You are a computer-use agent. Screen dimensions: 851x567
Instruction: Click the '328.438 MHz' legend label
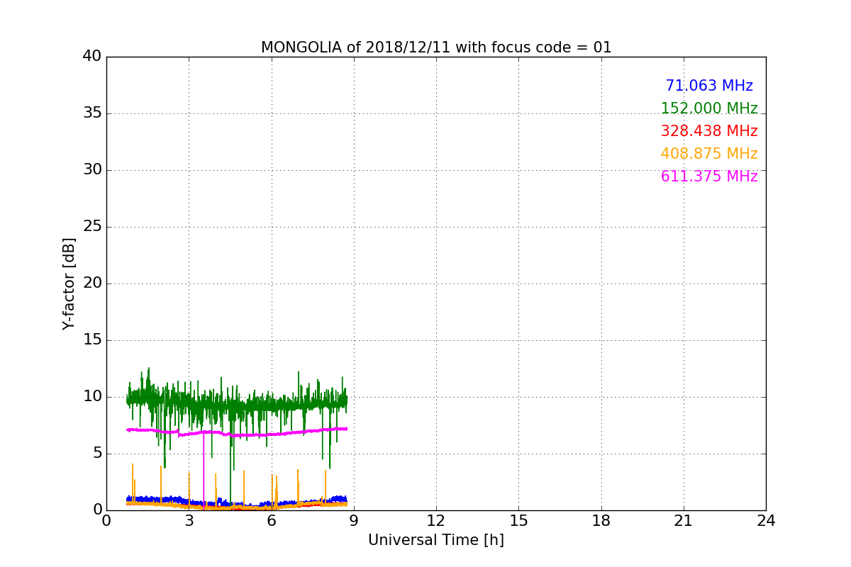(709, 131)
